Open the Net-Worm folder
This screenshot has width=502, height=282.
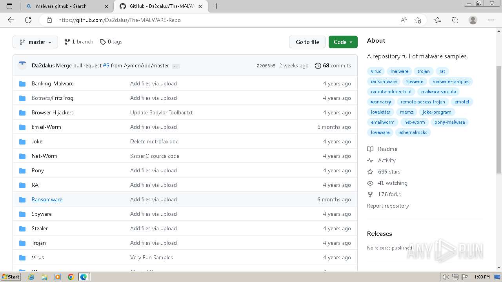tap(44, 156)
